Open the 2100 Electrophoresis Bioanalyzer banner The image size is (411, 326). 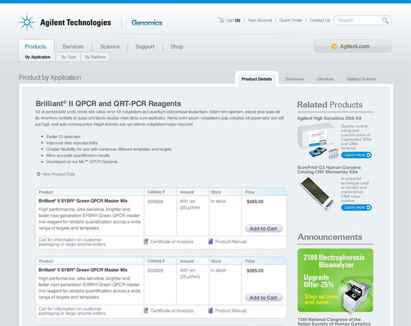[335, 280]
